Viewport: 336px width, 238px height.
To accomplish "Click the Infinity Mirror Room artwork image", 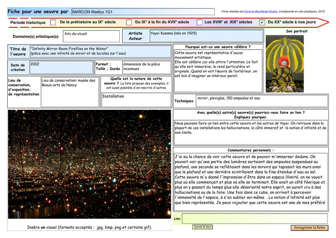I will (89, 164).
